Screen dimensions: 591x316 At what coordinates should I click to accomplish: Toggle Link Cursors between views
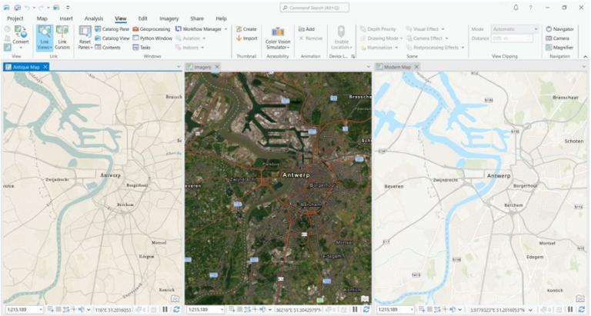(x=62, y=38)
